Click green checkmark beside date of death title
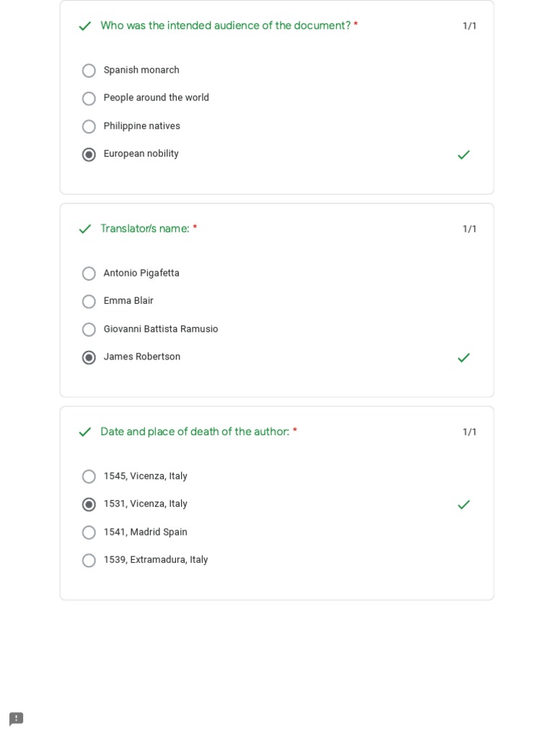This screenshot has width=554, height=739. tap(85, 432)
